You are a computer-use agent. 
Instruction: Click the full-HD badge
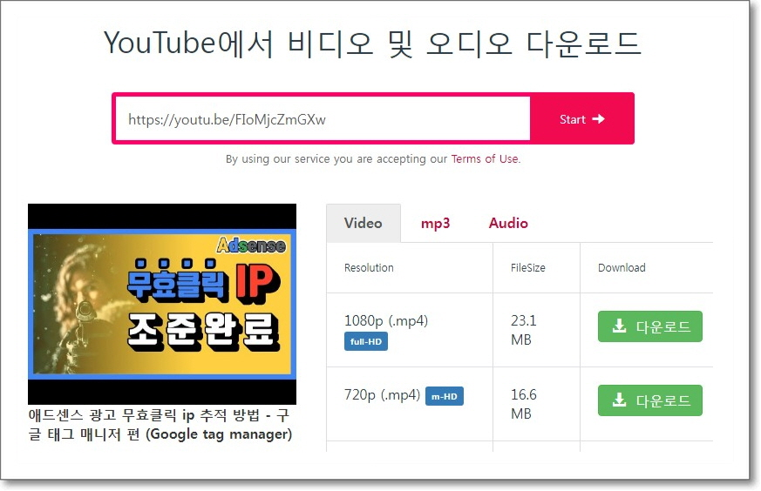pos(366,341)
